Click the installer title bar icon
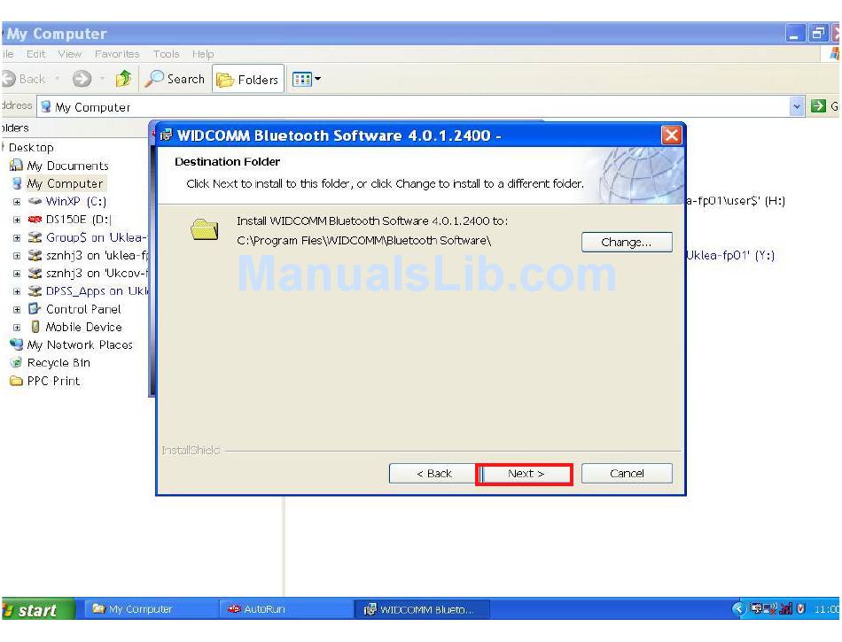This screenshot has height=642, width=842. click(x=167, y=135)
